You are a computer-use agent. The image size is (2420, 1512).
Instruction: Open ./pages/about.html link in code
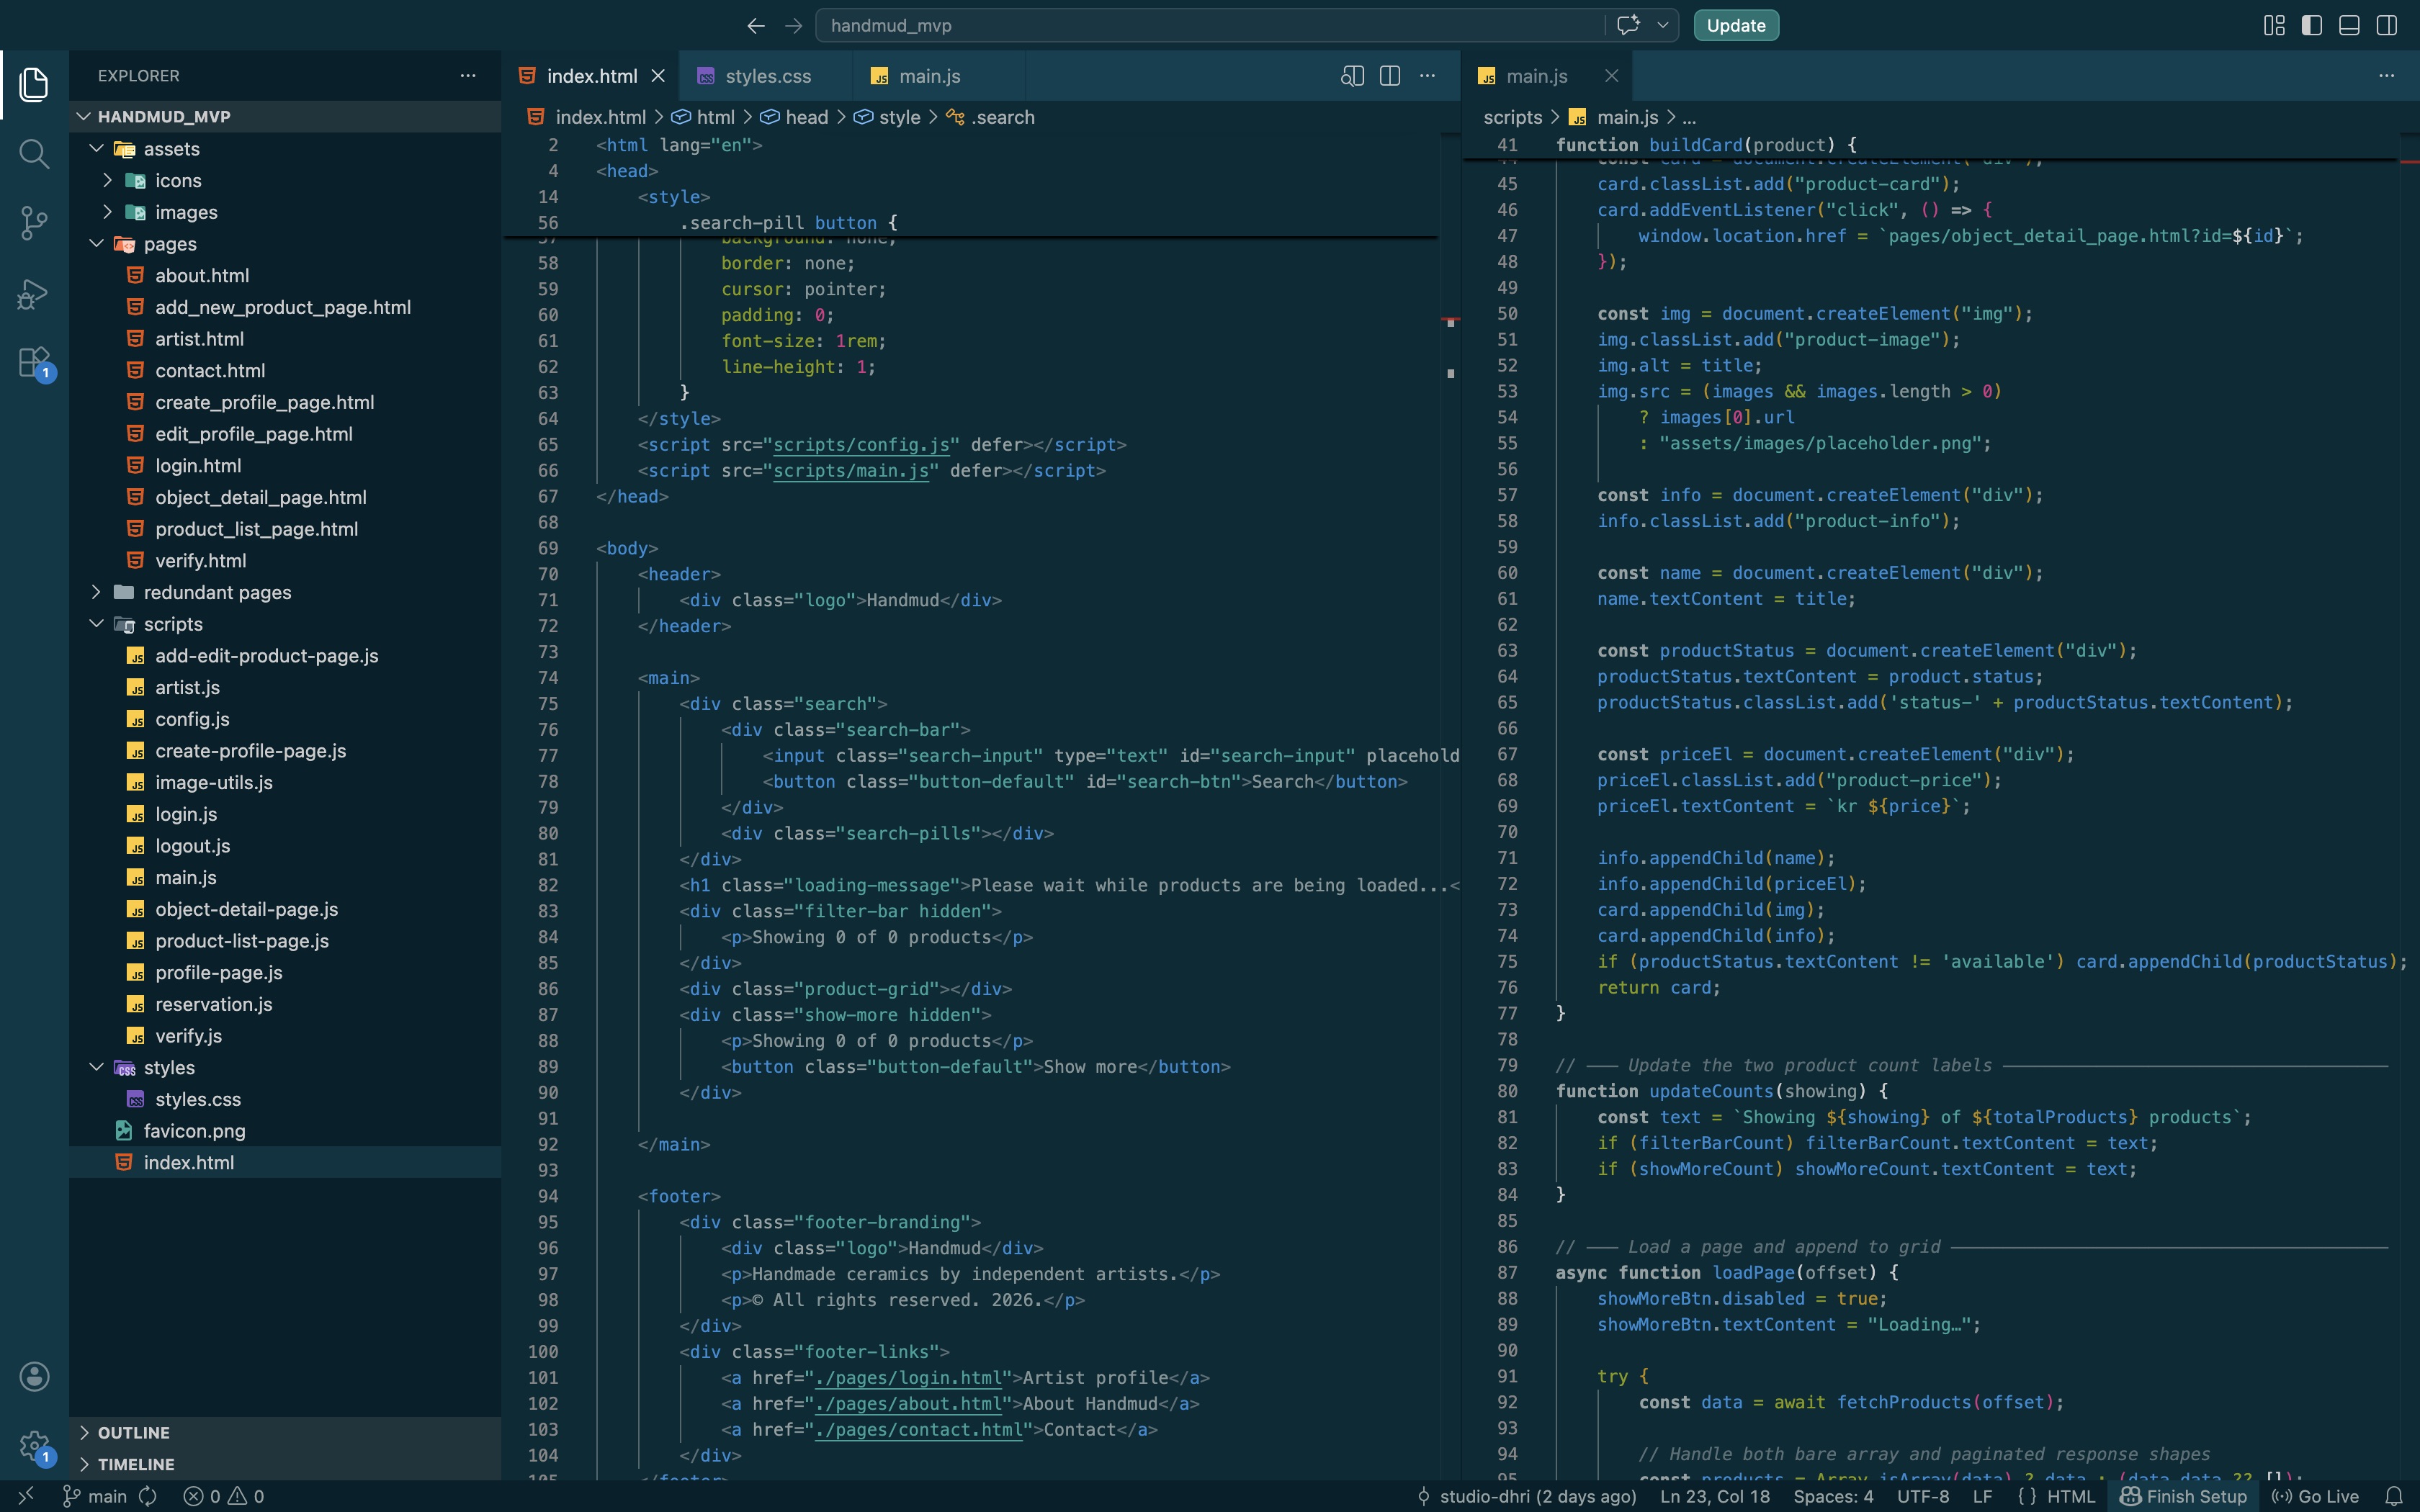coord(908,1403)
